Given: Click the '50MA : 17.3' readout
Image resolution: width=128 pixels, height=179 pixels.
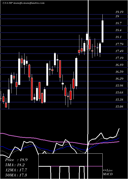Looking at the screenshot, I should coord(16,175).
